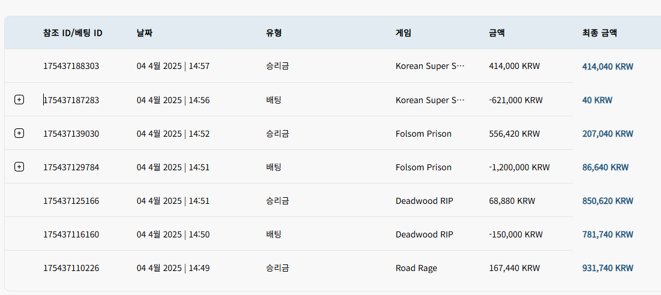Open final amount 207,040 KRW link

point(608,134)
